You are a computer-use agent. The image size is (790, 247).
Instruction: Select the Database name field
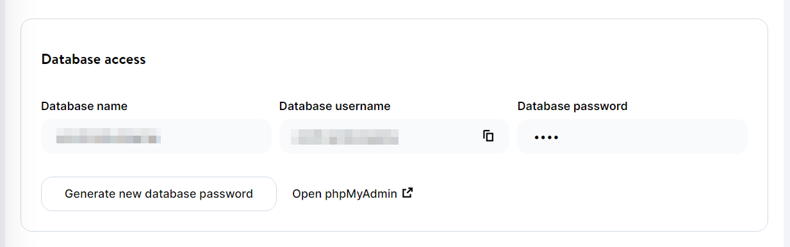[156, 136]
